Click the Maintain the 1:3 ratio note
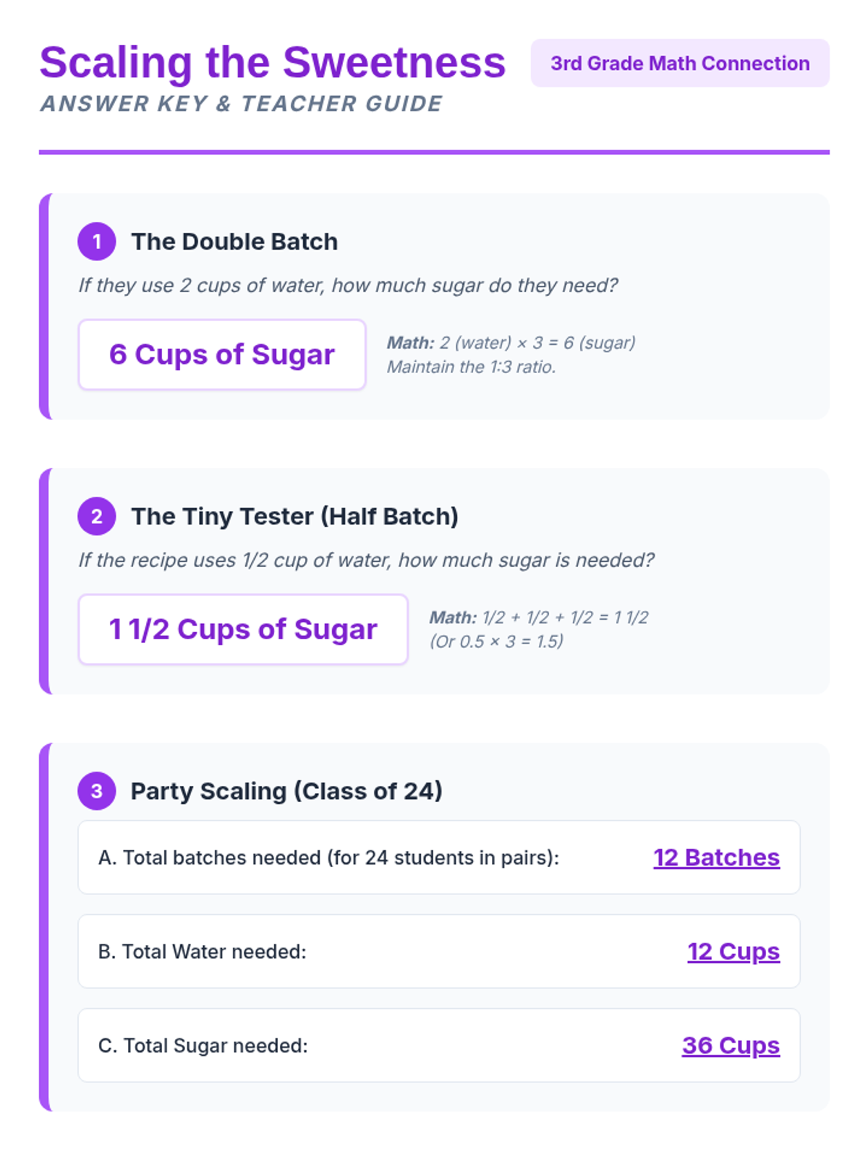868x1157 pixels. coord(472,367)
